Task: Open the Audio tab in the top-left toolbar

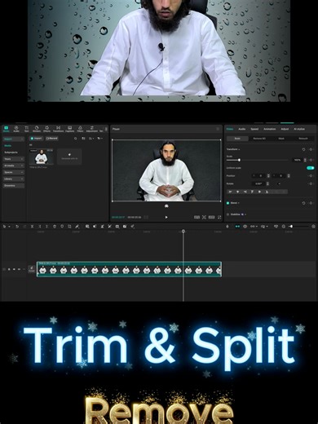Action: pos(16,129)
